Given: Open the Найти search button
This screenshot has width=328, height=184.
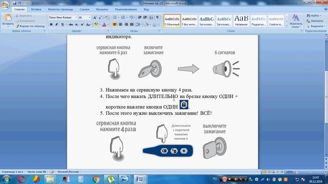Looking at the screenshot, I should 314,15.
